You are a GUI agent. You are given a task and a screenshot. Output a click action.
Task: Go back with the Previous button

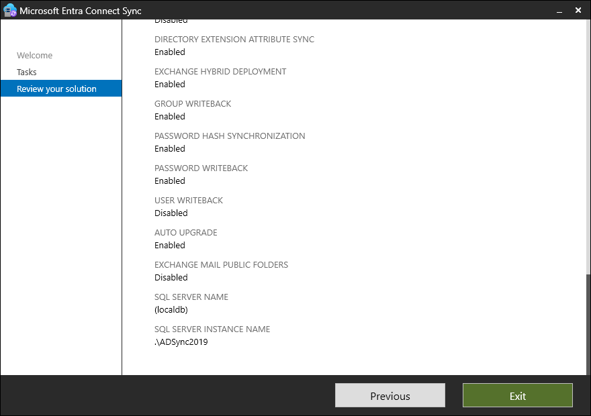click(390, 395)
